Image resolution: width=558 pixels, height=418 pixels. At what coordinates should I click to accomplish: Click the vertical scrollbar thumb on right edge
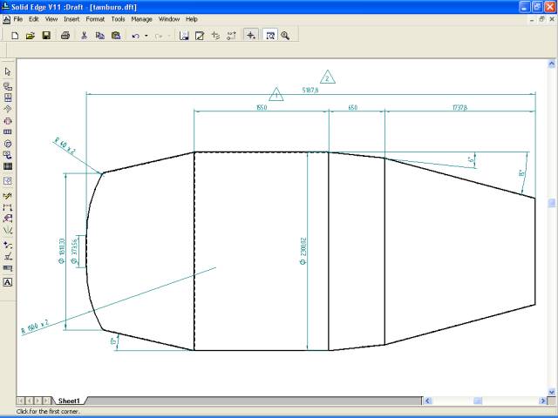[x=552, y=204]
